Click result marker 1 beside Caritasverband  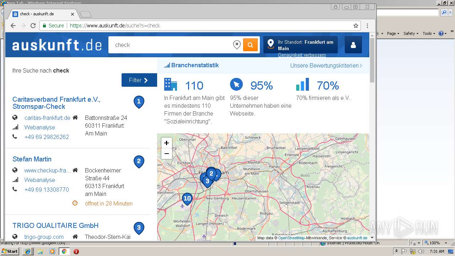[x=139, y=102]
